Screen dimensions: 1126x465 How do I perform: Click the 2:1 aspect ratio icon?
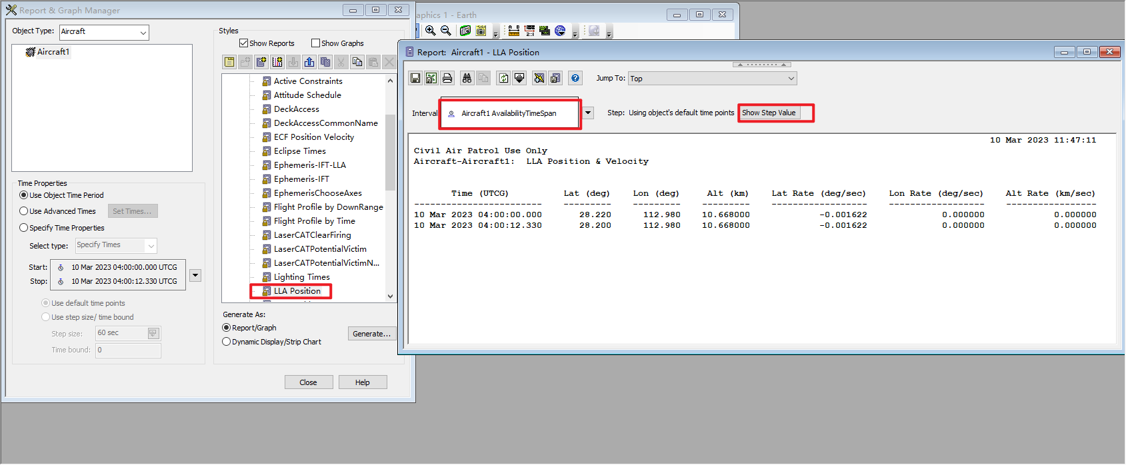(x=530, y=31)
